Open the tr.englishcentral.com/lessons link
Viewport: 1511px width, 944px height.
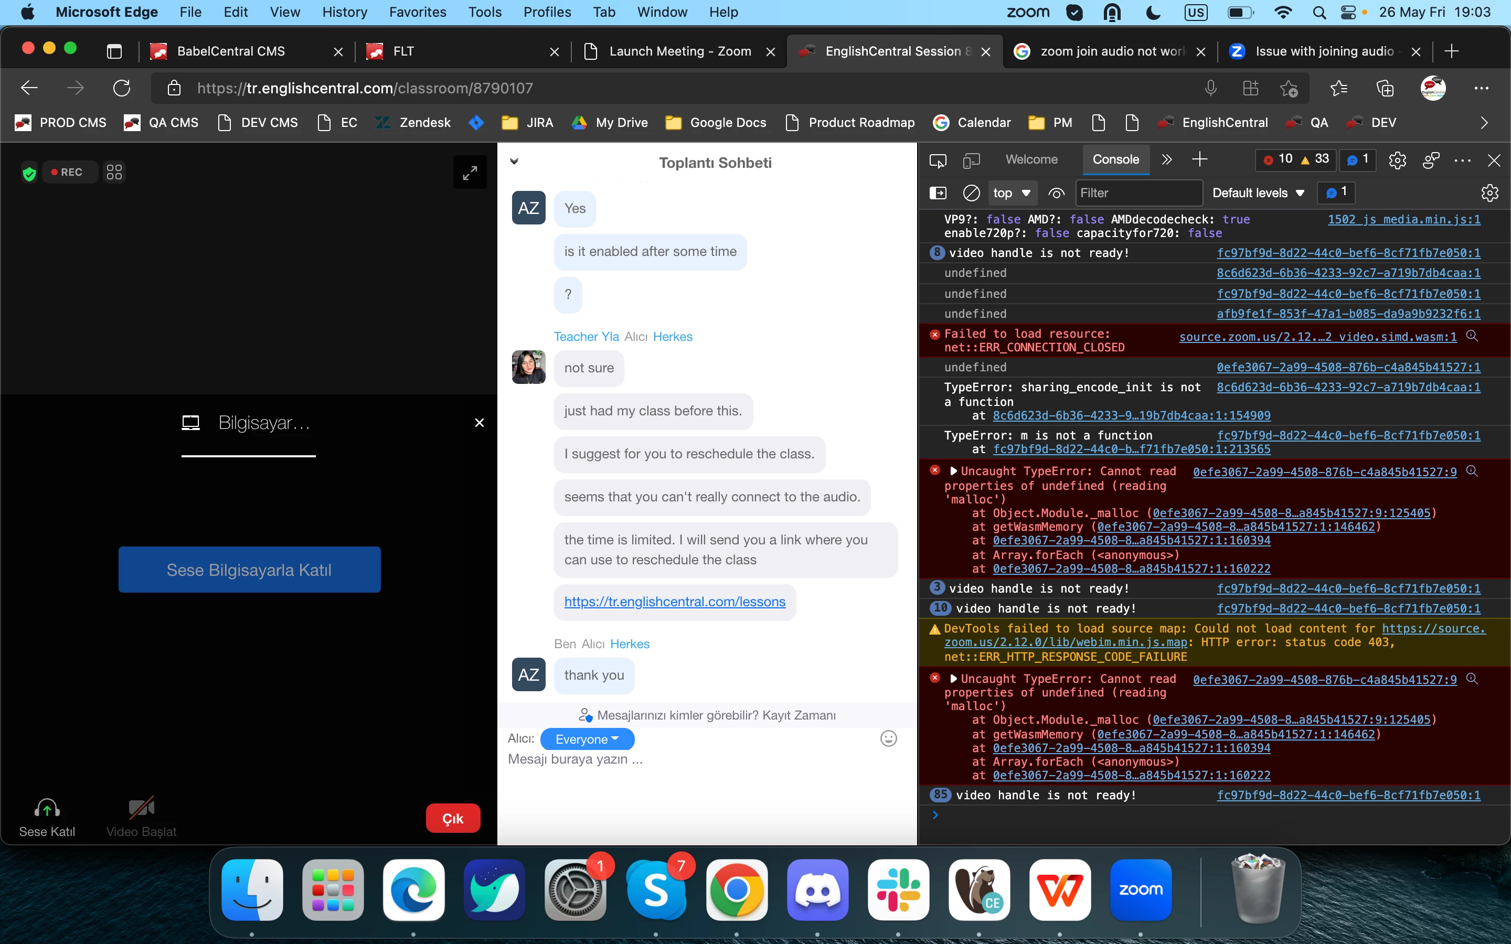pyautogui.click(x=674, y=602)
